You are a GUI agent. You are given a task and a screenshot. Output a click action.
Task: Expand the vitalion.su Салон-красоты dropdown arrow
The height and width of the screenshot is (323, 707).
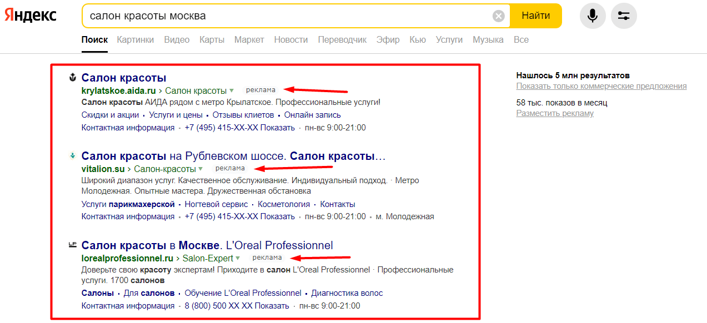(200, 169)
